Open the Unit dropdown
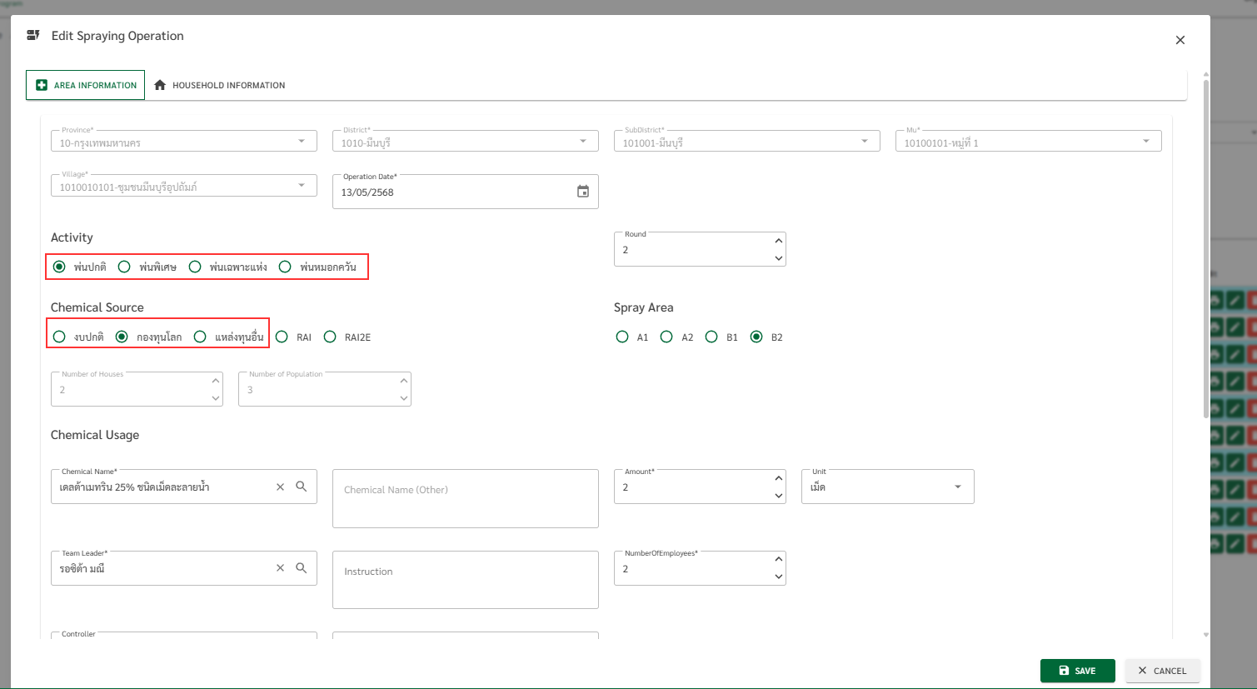This screenshot has height=689, width=1257. pyautogui.click(x=957, y=487)
